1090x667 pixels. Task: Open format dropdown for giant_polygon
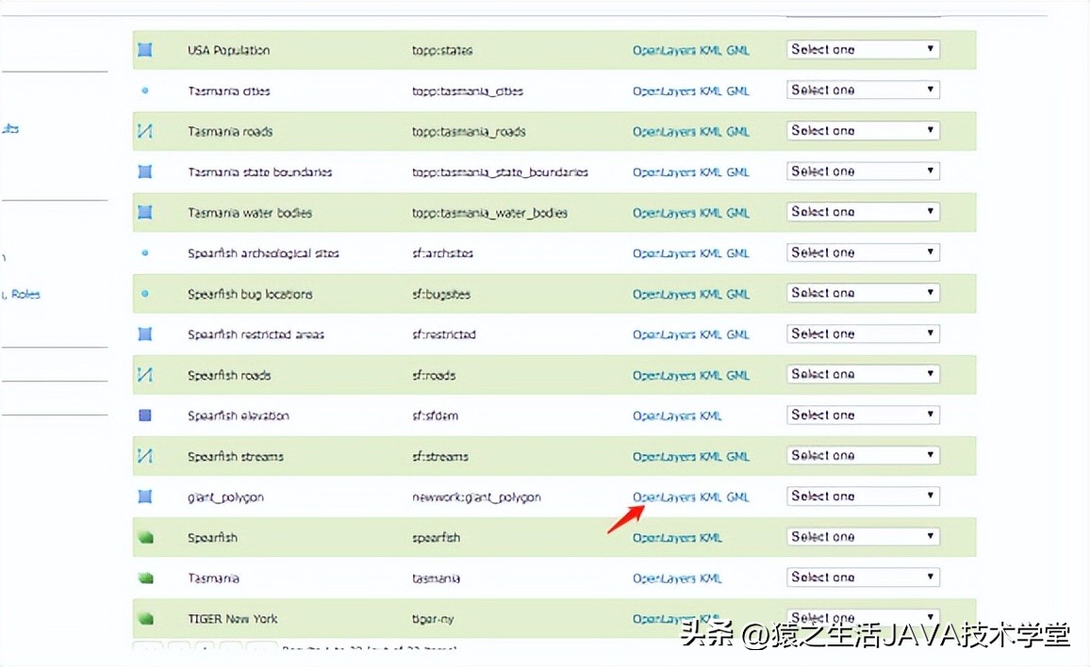click(x=863, y=496)
